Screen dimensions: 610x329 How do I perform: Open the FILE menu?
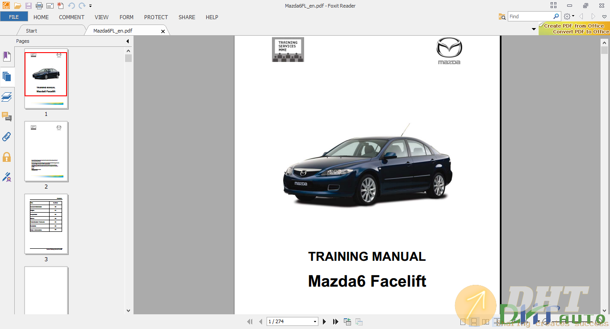[14, 17]
